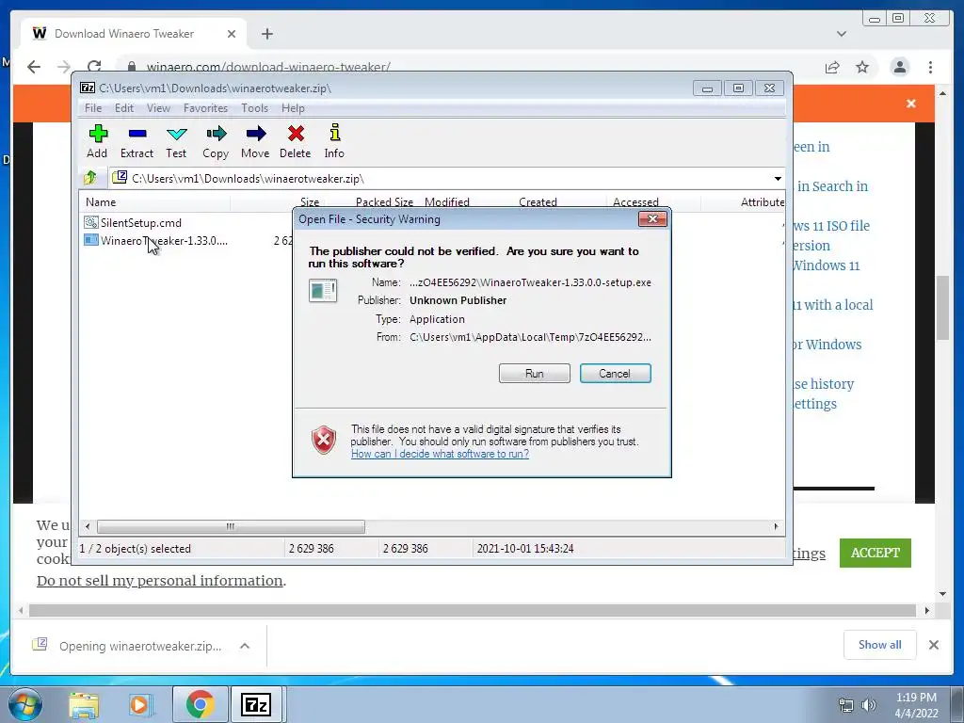Open Windows Media Player from the taskbar
This screenshot has height=723, width=964.
pos(140,704)
